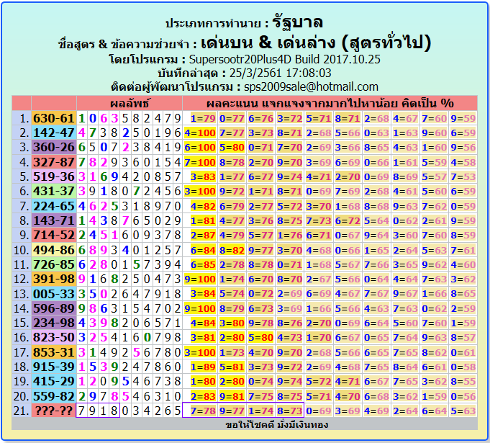Image resolution: width=490 pixels, height=443 pixels.
Task: Click score 2=80 in row 19
Action: pos(232,381)
